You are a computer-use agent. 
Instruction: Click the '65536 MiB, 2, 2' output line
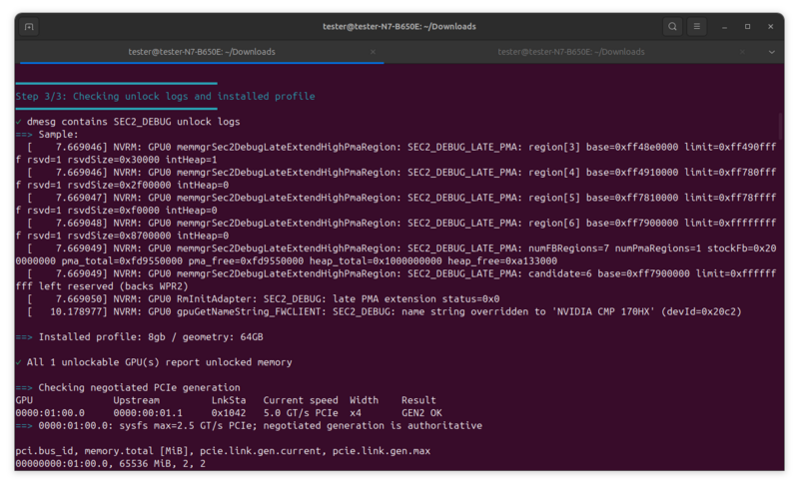[x=111, y=464]
